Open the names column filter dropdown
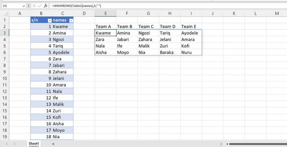 click(x=71, y=20)
